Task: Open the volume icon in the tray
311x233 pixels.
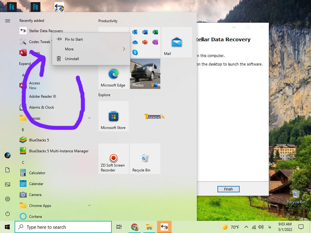Action: pyautogui.click(x=261, y=227)
